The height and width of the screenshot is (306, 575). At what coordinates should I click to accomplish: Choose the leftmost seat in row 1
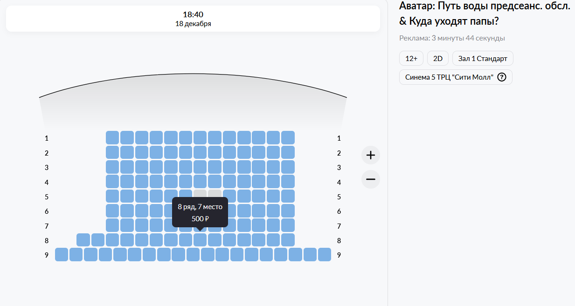click(112, 138)
